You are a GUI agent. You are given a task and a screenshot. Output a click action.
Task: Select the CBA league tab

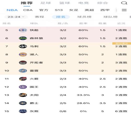click(x=28, y=10)
